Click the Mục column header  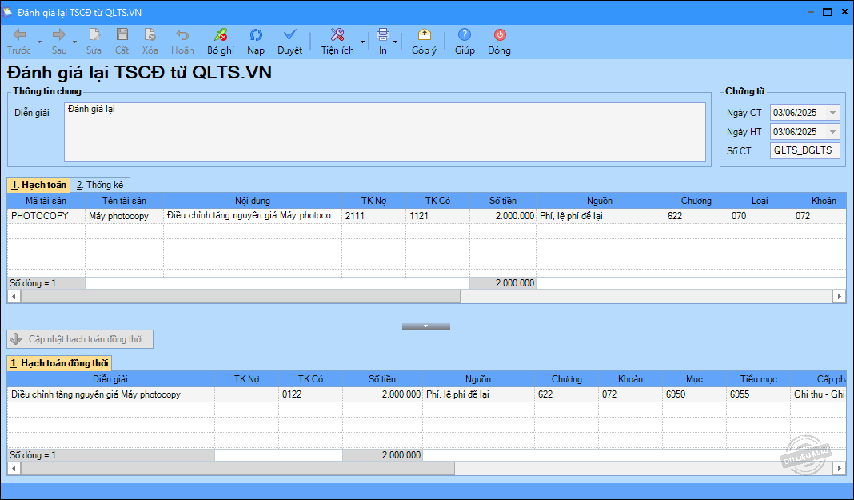(694, 379)
